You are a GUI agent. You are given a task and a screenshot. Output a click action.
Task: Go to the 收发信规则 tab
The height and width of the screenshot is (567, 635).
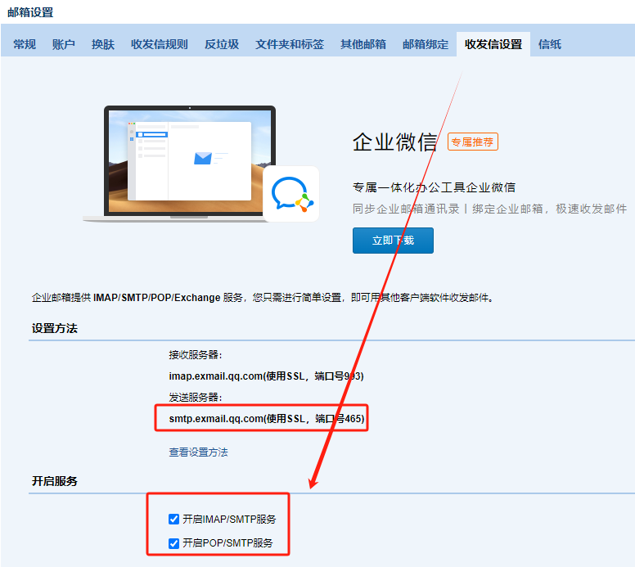coord(160,44)
